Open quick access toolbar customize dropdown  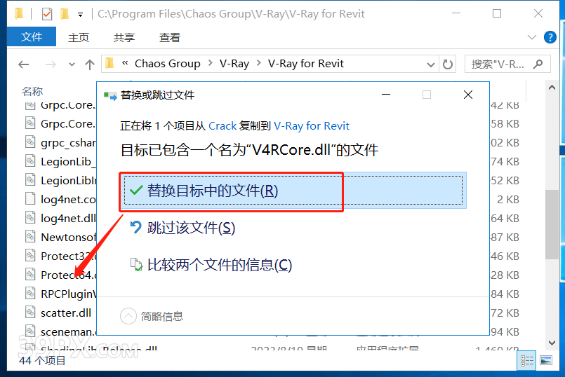point(80,15)
